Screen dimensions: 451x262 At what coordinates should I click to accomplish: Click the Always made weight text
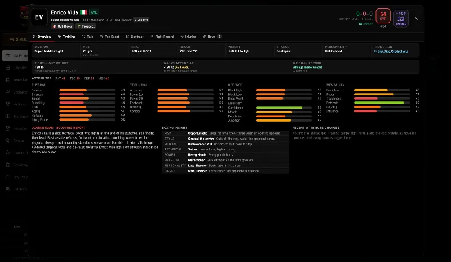tap(307, 67)
